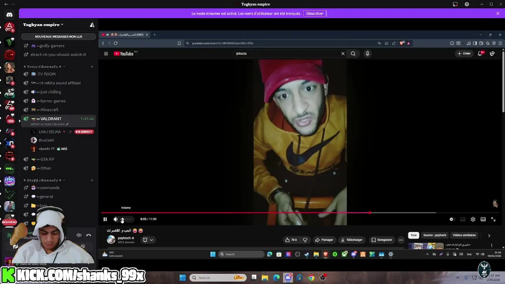505x284 pixels.
Task: Click the bookmark icon beside the address bar
Action: pos(179,43)
